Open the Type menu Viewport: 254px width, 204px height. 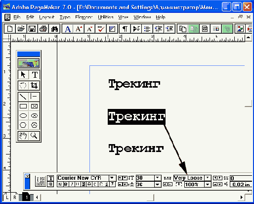(65, 17)
